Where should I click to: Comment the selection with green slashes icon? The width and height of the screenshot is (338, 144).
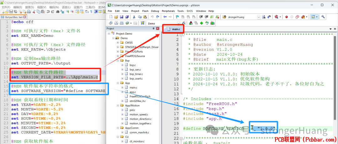(x=212, y=17)
